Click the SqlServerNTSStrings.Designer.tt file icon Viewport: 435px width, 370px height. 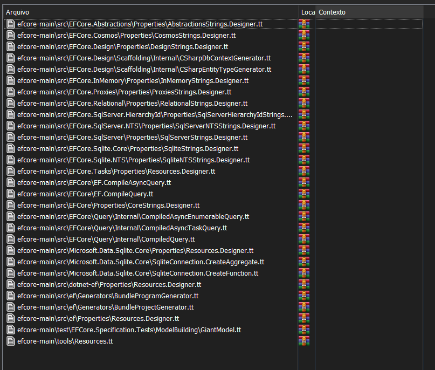click(11, 126)
